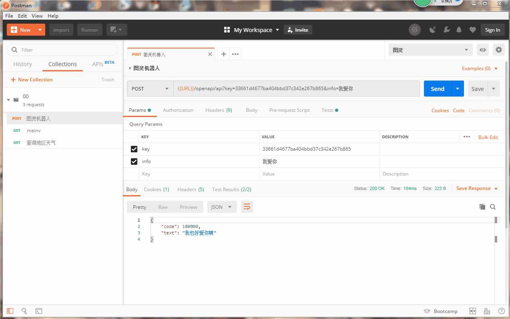Click the request URL input field
510x319 pixels.
[x=297, y=89]
